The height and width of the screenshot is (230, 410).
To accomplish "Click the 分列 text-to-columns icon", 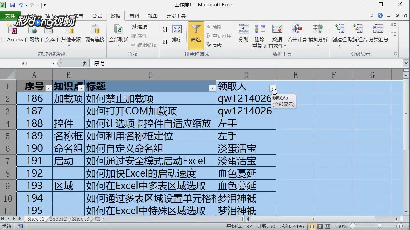I will (x=243, y=29).
